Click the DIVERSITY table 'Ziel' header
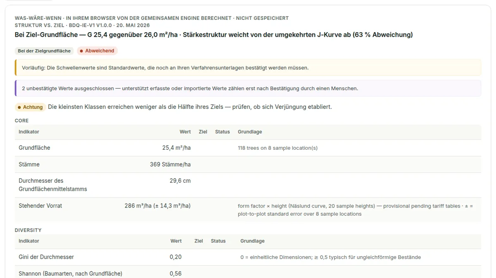The height and width of the screenshot is (278, 496). point(199,241)
